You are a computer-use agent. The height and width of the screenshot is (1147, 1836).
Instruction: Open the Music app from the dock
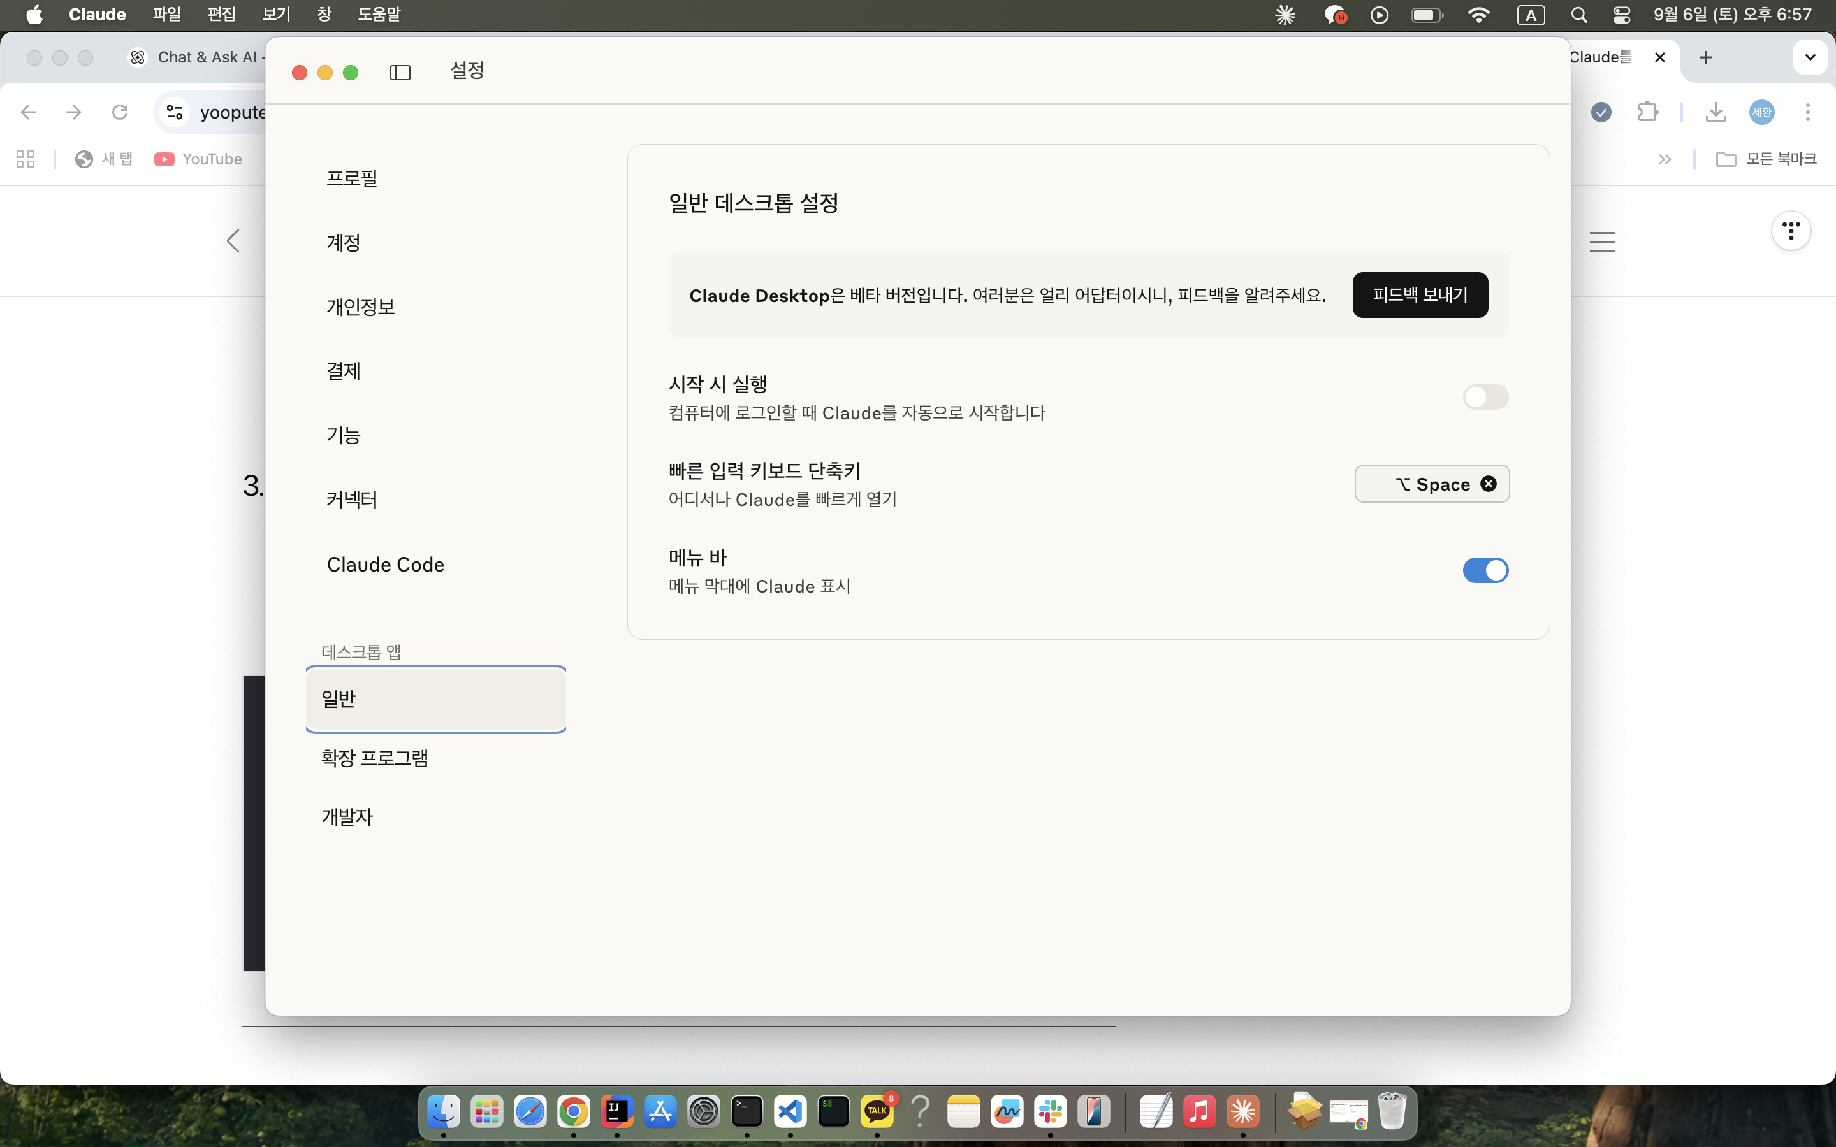tap(1200, 1112)
